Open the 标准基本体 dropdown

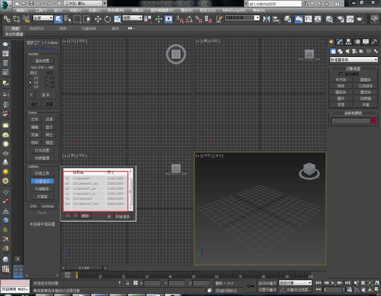click(354, 60)
